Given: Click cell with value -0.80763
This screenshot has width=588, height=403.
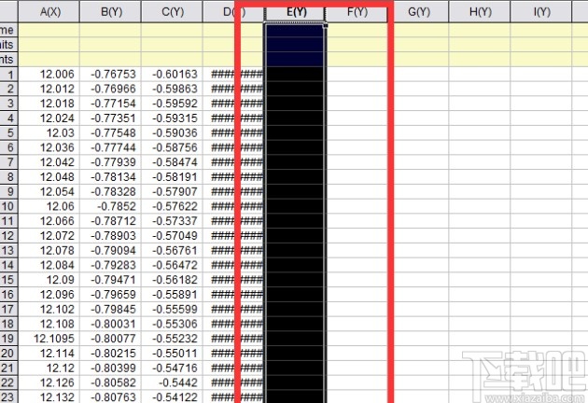Looking at the screenshot, I should pyautogui.click(x=111, y=397).
